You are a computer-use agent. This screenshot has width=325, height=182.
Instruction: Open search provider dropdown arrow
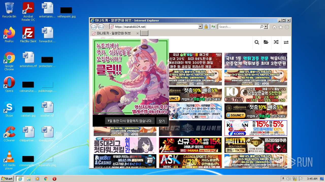point(266,27)
